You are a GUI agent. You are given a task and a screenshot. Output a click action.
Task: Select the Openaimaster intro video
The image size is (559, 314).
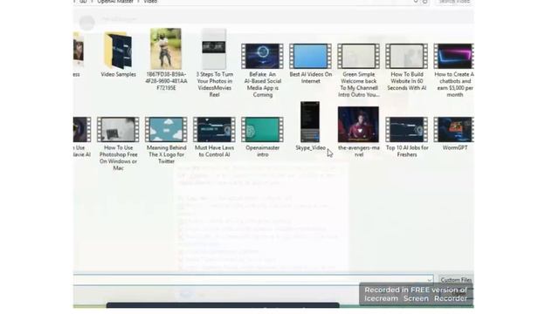click(x=262, y=137)
